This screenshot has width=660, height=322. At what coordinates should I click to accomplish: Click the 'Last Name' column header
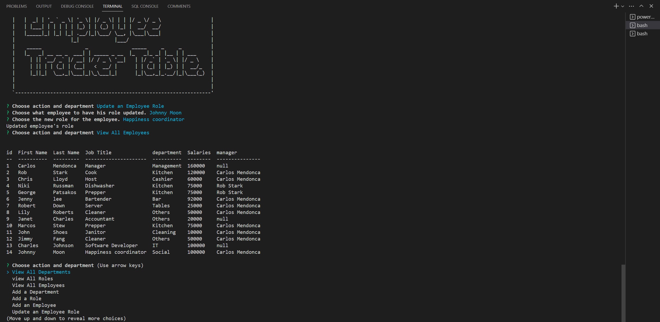pyautogui.click(x=66, y=153)
